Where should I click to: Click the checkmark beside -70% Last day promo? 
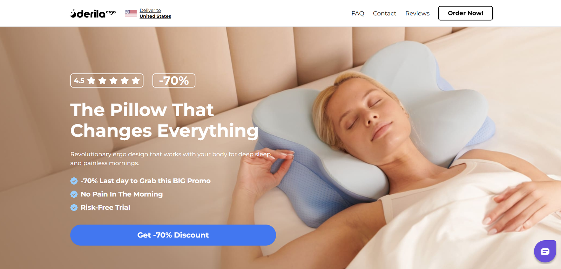coord(74,181)
